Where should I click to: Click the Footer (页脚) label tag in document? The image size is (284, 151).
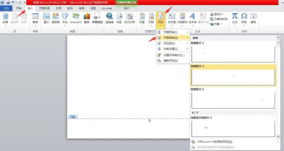coord(73,117)
